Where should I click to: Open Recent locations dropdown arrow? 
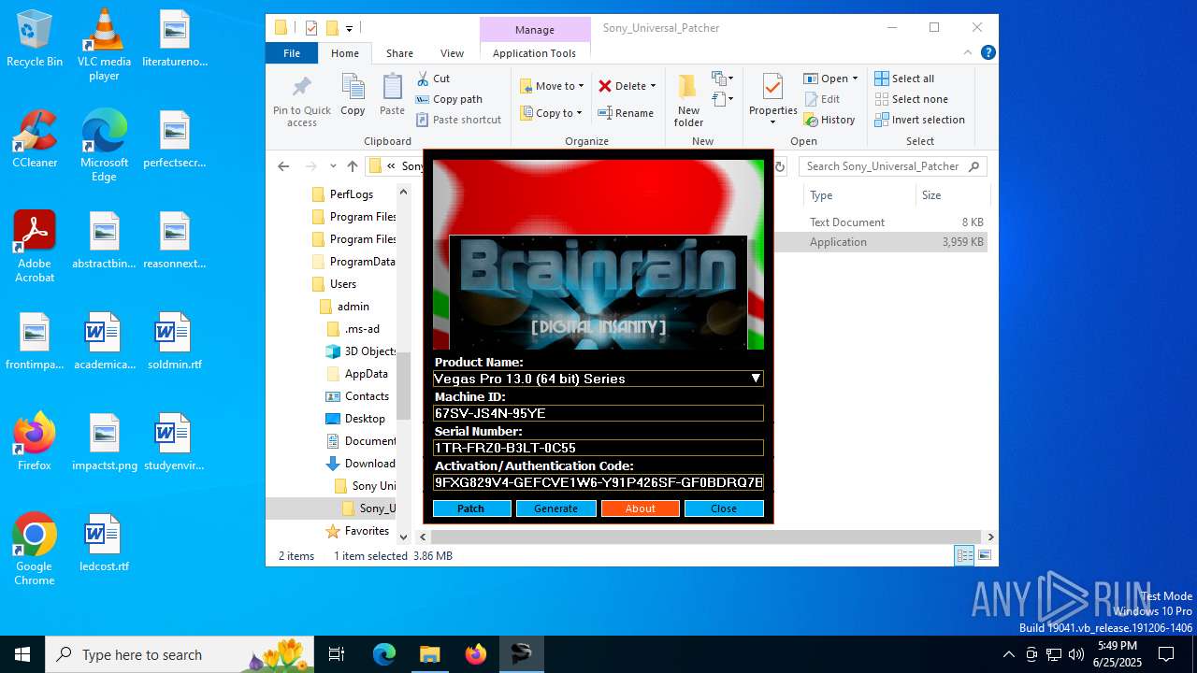coord(333,166)
